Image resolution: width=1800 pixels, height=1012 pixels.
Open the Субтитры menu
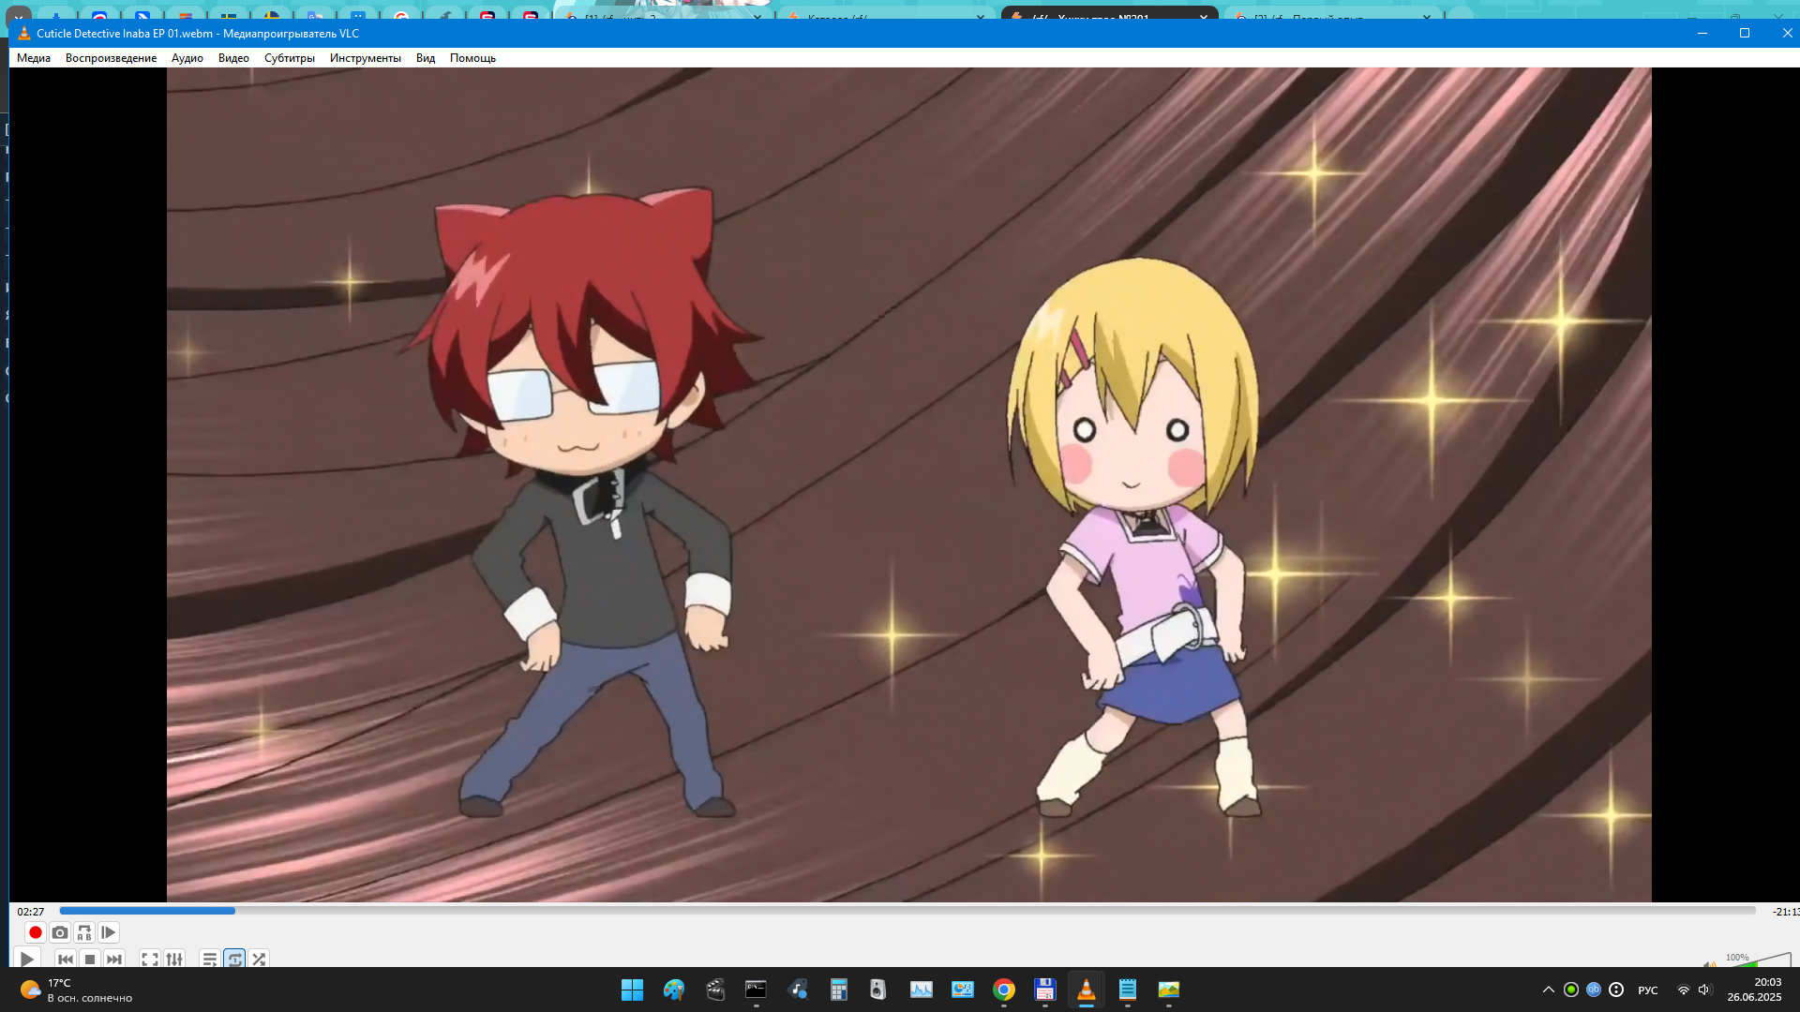(289, 58)
